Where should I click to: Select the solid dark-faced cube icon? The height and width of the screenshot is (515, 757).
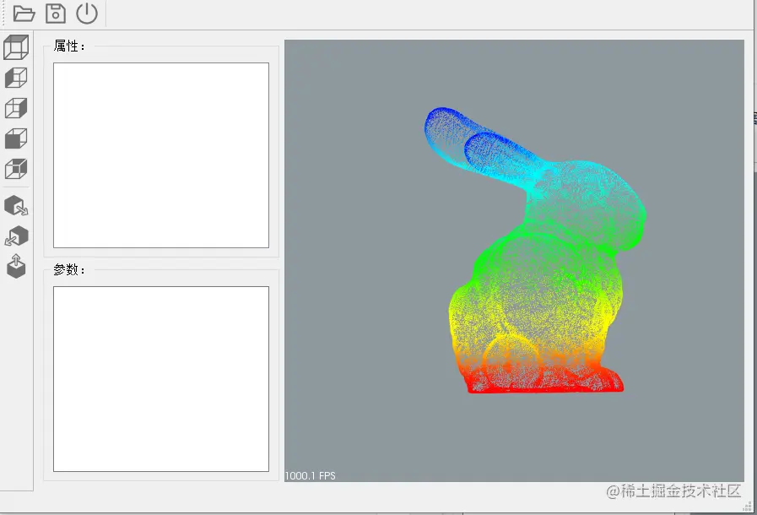tap(16, 138)
